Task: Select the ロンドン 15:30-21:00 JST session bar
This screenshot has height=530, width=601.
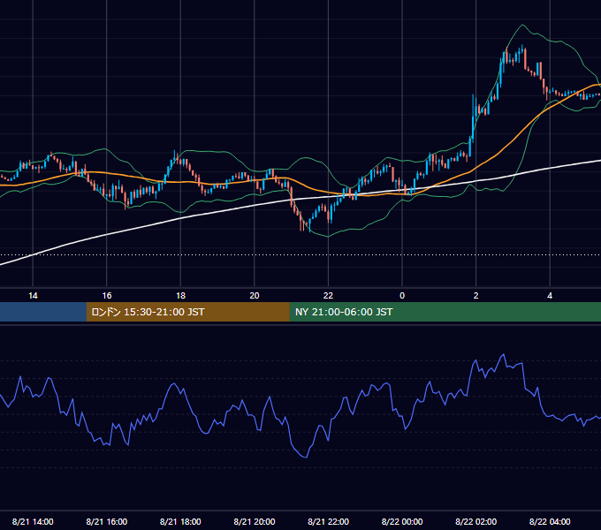Action: (x=187, y=312)
